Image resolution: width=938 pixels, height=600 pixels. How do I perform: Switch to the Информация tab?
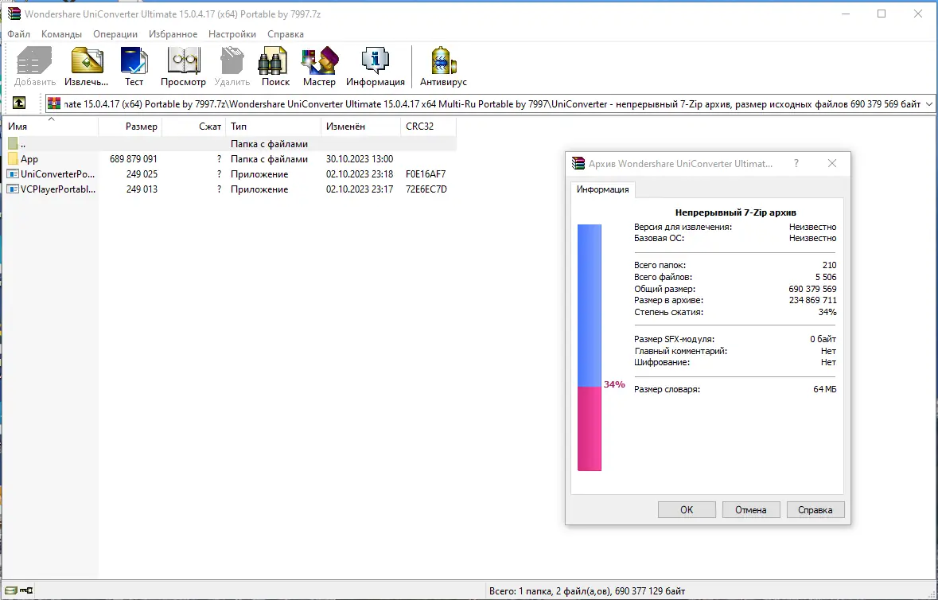pyautogui.click(x=602, y=190)
